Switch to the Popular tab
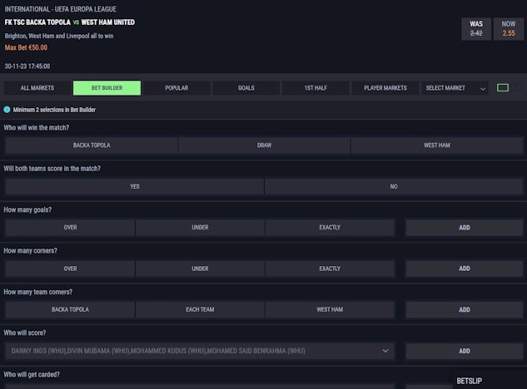The width and height of the screenshot is (527, 389). click(x=176, y=88)
